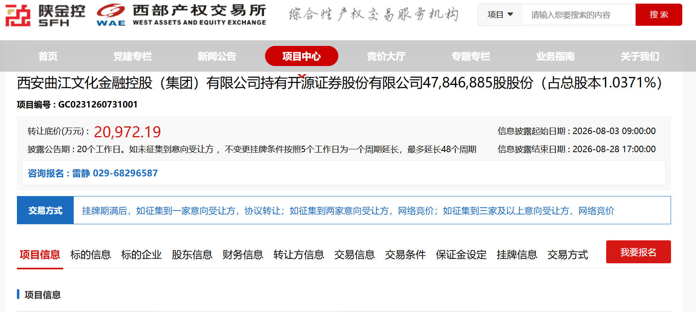The image size is (696, 312).
Task: Open 专题专栏 navigation item
Action: point(471,56)
